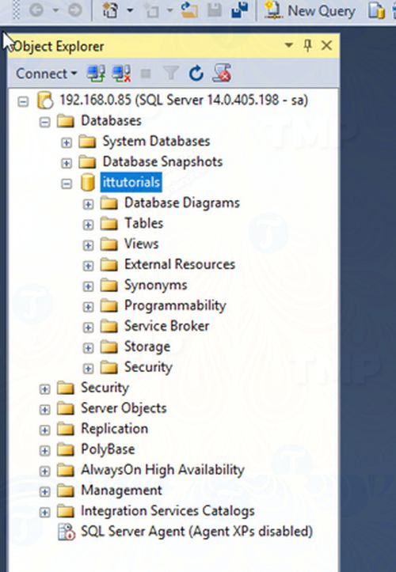
Task: Click the New Query button
Action: 309,11
